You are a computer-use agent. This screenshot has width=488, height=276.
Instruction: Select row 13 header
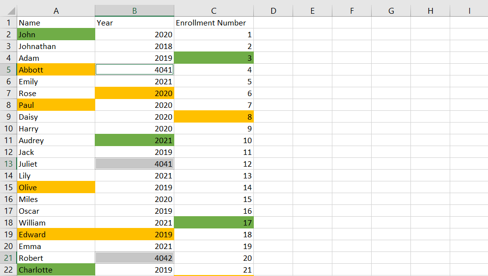click(x=8, y=164)
